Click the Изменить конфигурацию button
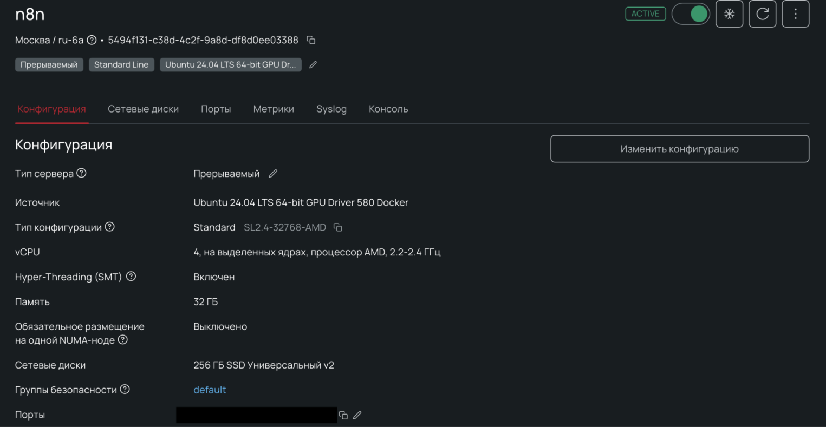Image resolution: width=826 pixels, height=427 pixels. click(680, 149)
